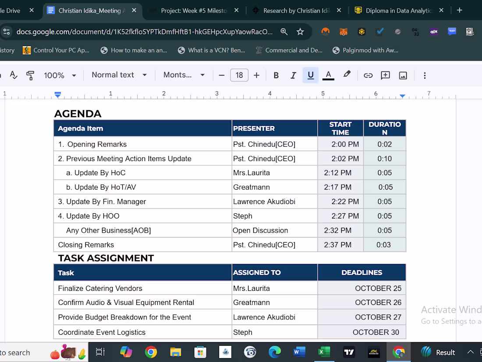Toggle italic formatting
Screen dimensions: 482x362
pyautogui.click(x=293, y=75)
